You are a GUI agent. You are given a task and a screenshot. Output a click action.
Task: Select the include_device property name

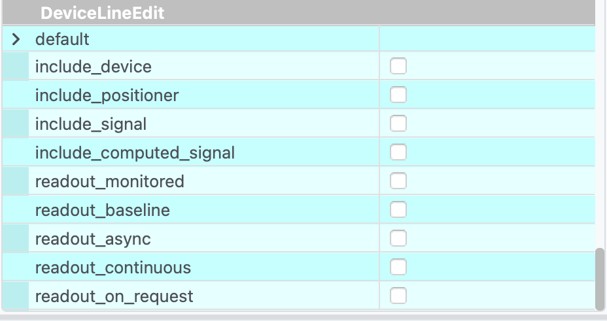tap(93, 67)
